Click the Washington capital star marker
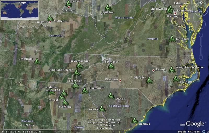This screenshot has height=133, width=209. point(175,13)
